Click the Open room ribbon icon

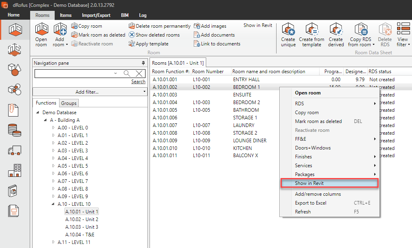click(x=41, y=30)
